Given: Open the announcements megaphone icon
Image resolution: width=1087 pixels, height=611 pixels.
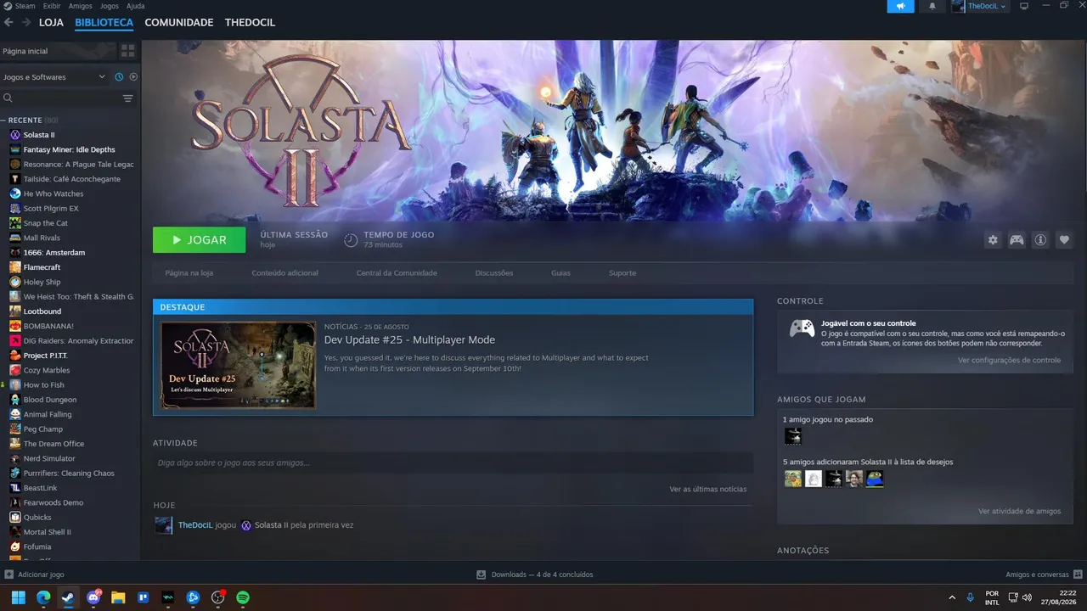Looking at the screenshot, I should (901, 6).
